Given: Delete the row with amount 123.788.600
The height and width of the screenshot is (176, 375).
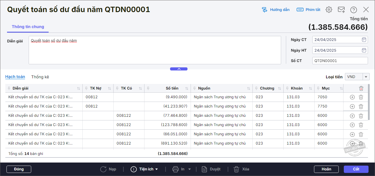Looking at the screenshot, I should pos(361,125).
